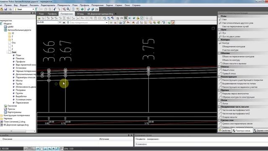The height and width of the screenshot is (151, 268).
Task: Collapse the Узлы palette group
Action: (219, 16)
